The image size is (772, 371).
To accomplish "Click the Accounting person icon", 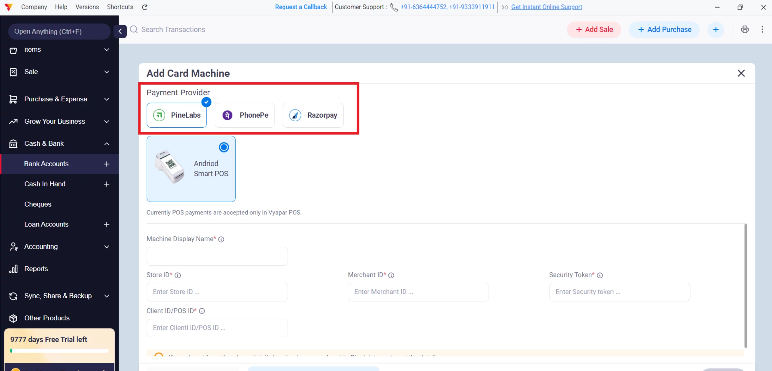I will tap(14, 247).
